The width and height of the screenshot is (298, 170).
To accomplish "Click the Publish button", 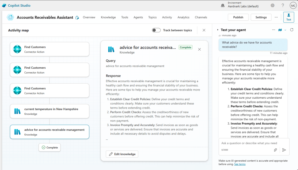I will coord(238,17).
